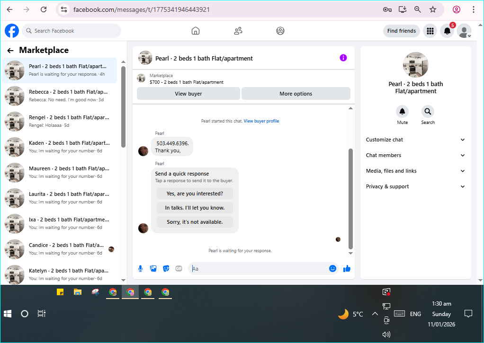Click the More options button

[x=296, y=94]
